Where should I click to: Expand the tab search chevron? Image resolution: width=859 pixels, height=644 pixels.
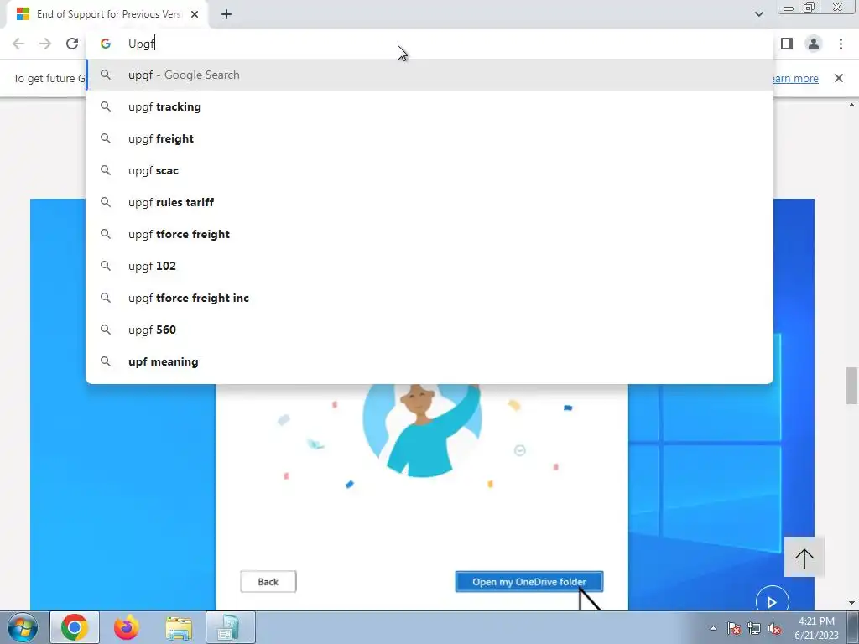758,14
